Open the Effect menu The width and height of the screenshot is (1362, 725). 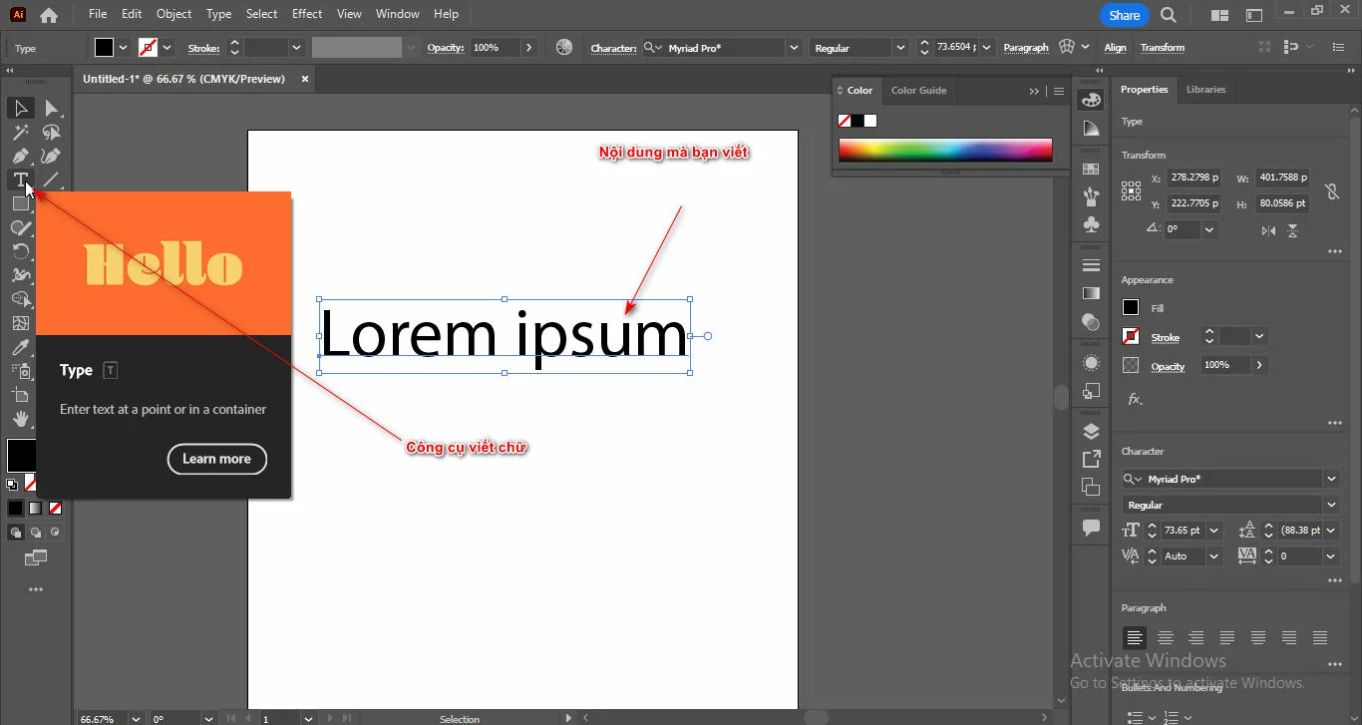coord(307,14)
